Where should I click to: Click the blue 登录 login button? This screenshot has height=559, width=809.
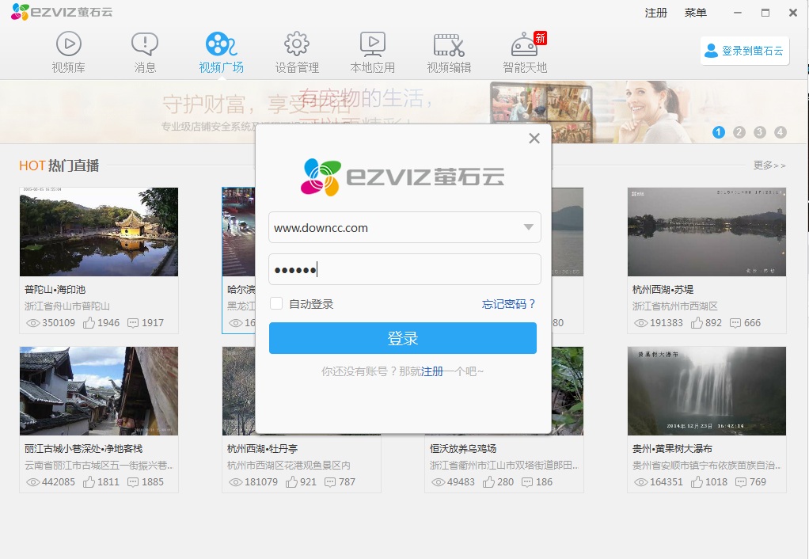tap(402, 338)
